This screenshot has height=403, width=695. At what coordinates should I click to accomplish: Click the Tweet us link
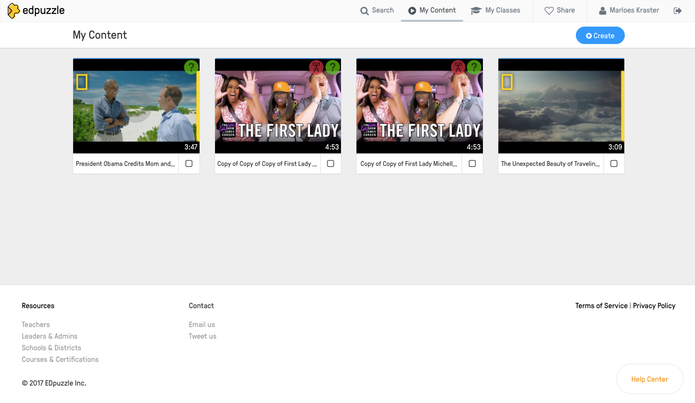tap(202, 336)
